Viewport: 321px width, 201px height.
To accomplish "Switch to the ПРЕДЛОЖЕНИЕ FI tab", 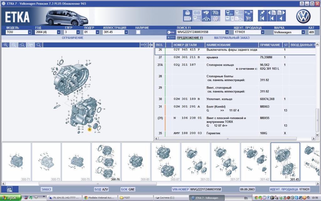I will [190, 38].
